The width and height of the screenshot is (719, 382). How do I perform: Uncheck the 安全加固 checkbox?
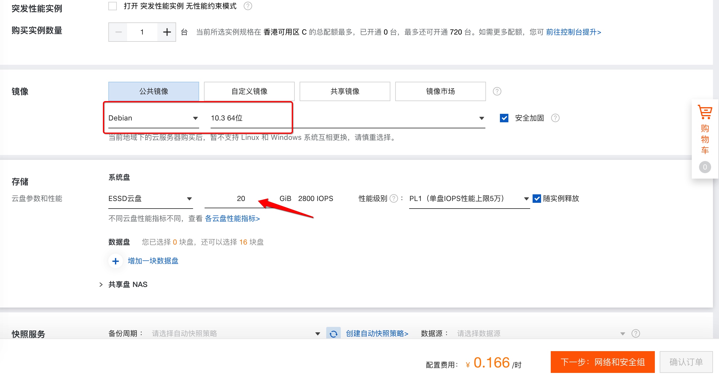coord(504,118)
